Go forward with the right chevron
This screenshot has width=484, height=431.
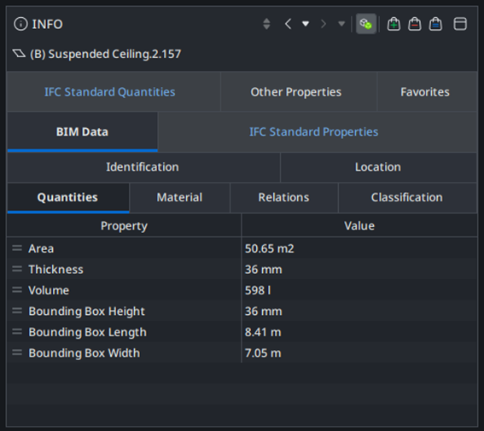click(x=324, y=24)
